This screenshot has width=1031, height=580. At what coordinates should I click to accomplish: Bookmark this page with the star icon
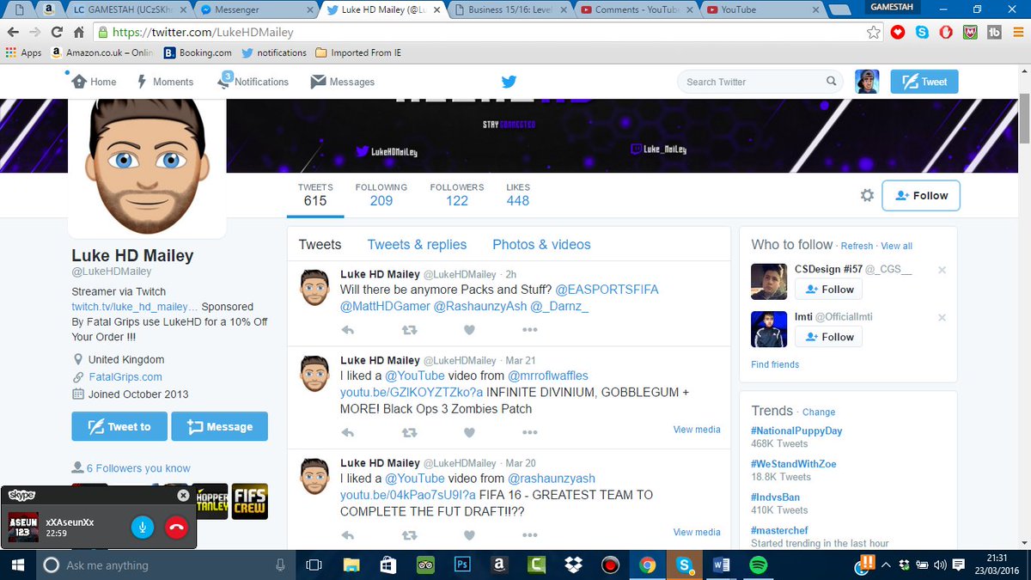[x=874, y=32]
